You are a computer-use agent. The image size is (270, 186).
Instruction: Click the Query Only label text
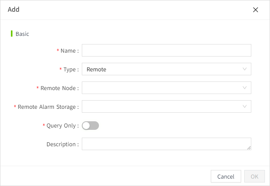click(x=62, y=126)
